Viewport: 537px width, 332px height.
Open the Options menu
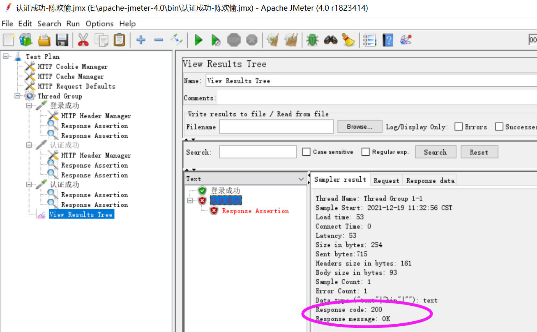[99, 23]
